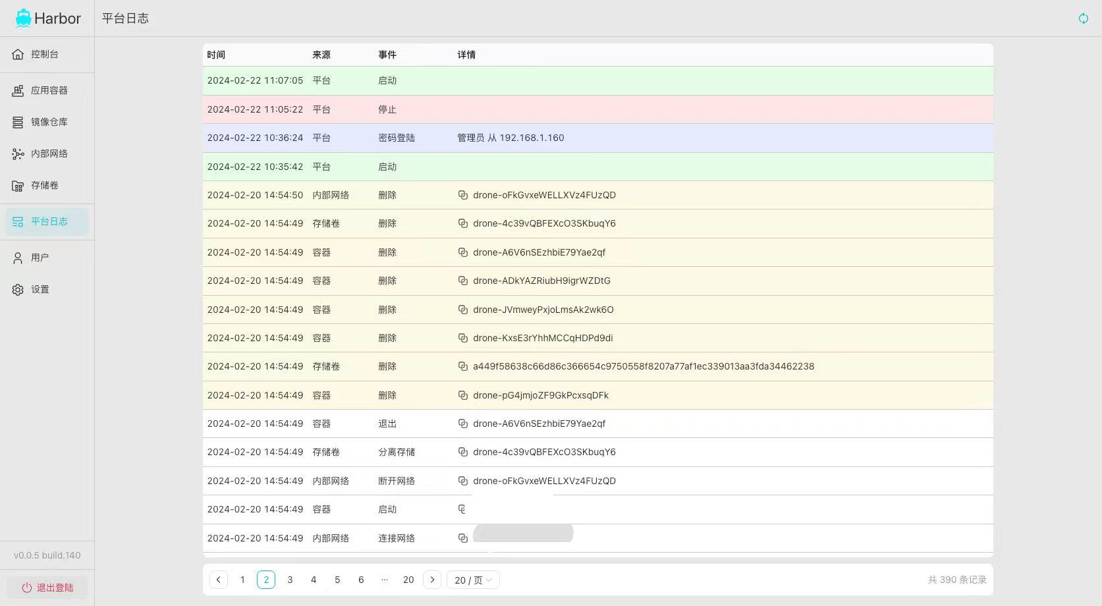
Task: Click the 事件 column header
Action: point(387,55)
